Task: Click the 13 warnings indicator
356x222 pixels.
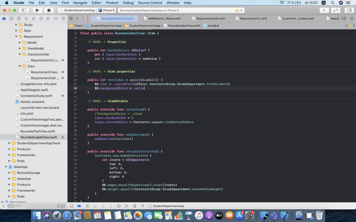Action: [x=239, y=10]
